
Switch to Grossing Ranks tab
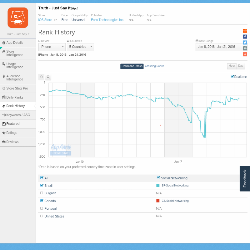point(154,66)
